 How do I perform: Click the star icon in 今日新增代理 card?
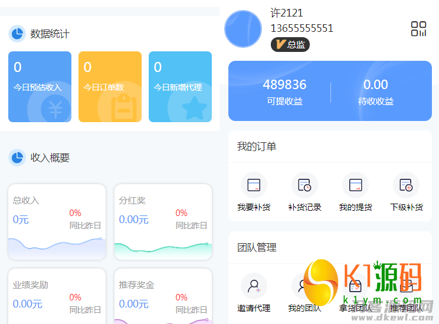pyautogui.click(x=194, y=108)
